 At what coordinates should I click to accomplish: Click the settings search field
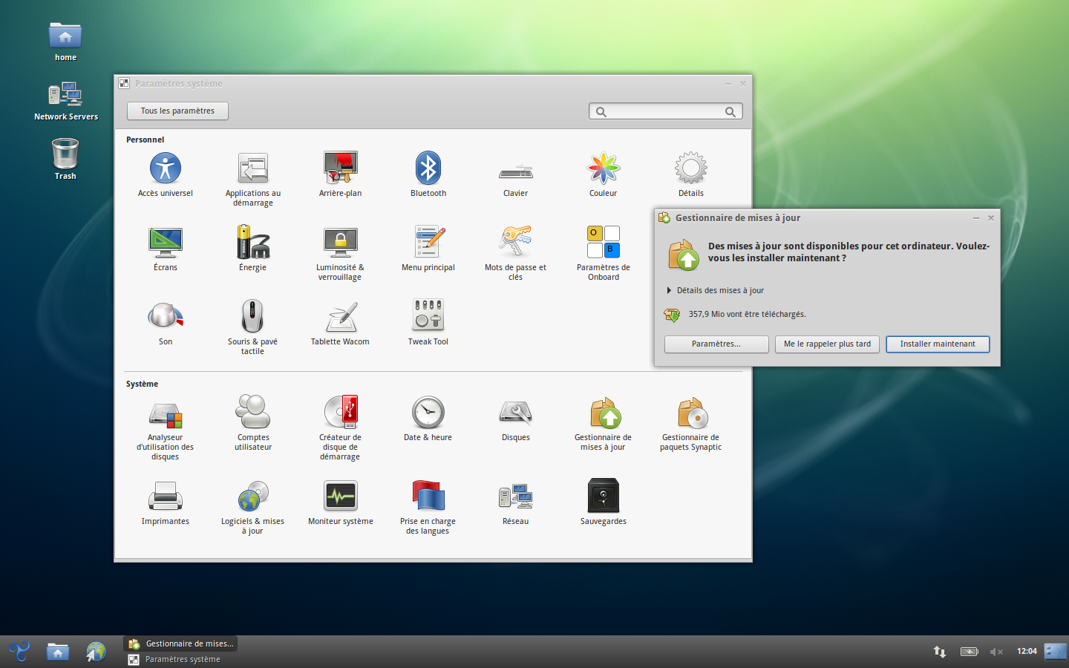(x=666, y=111)
